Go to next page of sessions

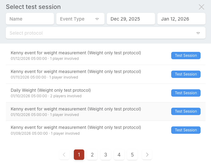147,155
